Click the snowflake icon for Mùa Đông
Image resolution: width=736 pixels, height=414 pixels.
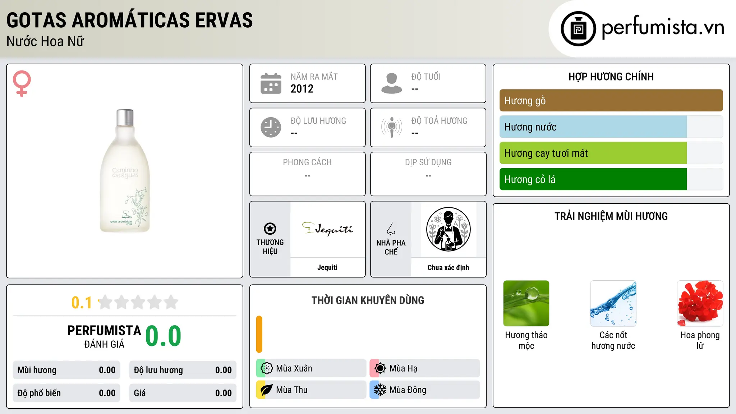tap(380, 390)
